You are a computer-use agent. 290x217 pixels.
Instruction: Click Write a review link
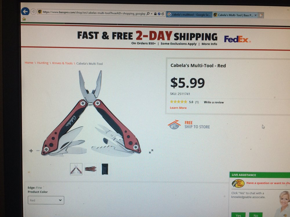pos(214,102)
